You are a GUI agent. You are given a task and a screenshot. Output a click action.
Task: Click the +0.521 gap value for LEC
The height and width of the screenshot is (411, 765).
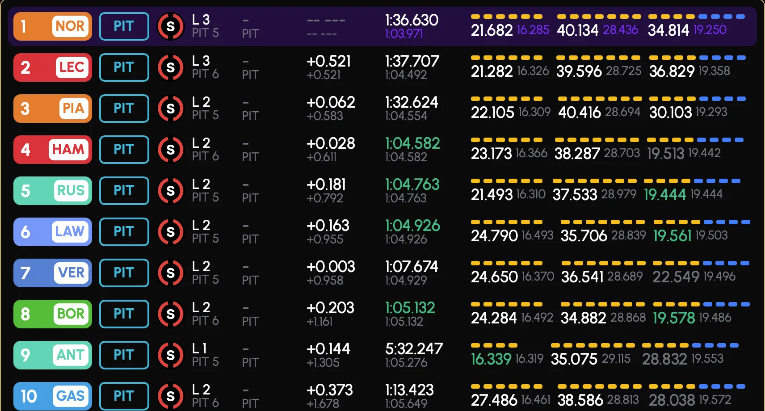(x=328, y=61)
